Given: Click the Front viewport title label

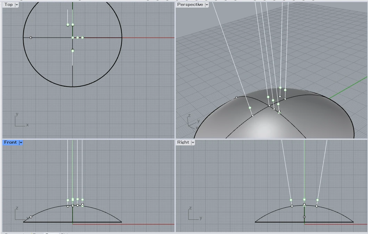Looking at the screenshot, I should click(x=10, y=142).
